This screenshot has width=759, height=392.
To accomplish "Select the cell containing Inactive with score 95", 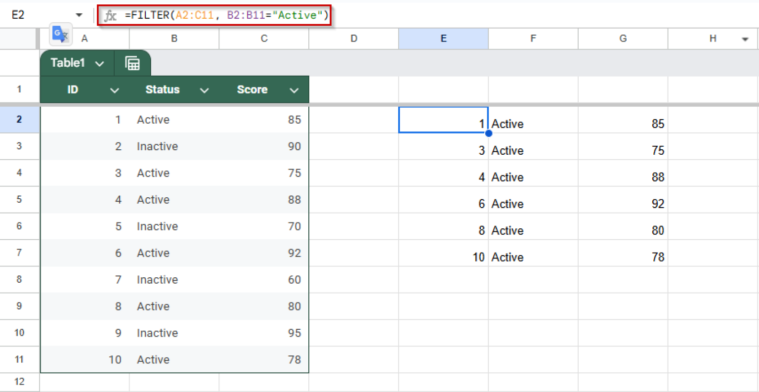I will click(x=157, y=333).
